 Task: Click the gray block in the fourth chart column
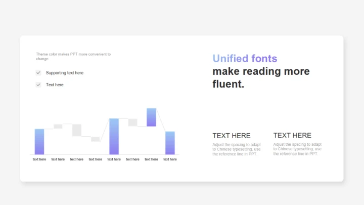(96, 139)
